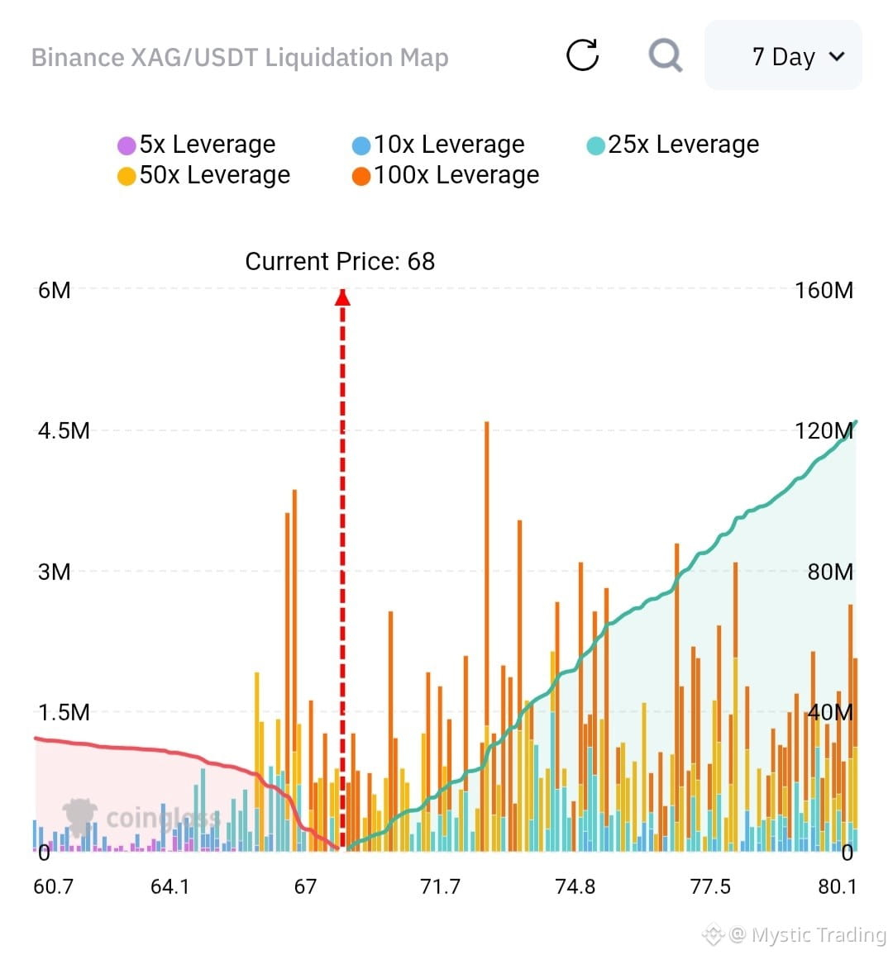This screenshot has height=955, width=893.
Task: Click the orange 100x Leverage color dot
Action: click(x=361, y=177)
